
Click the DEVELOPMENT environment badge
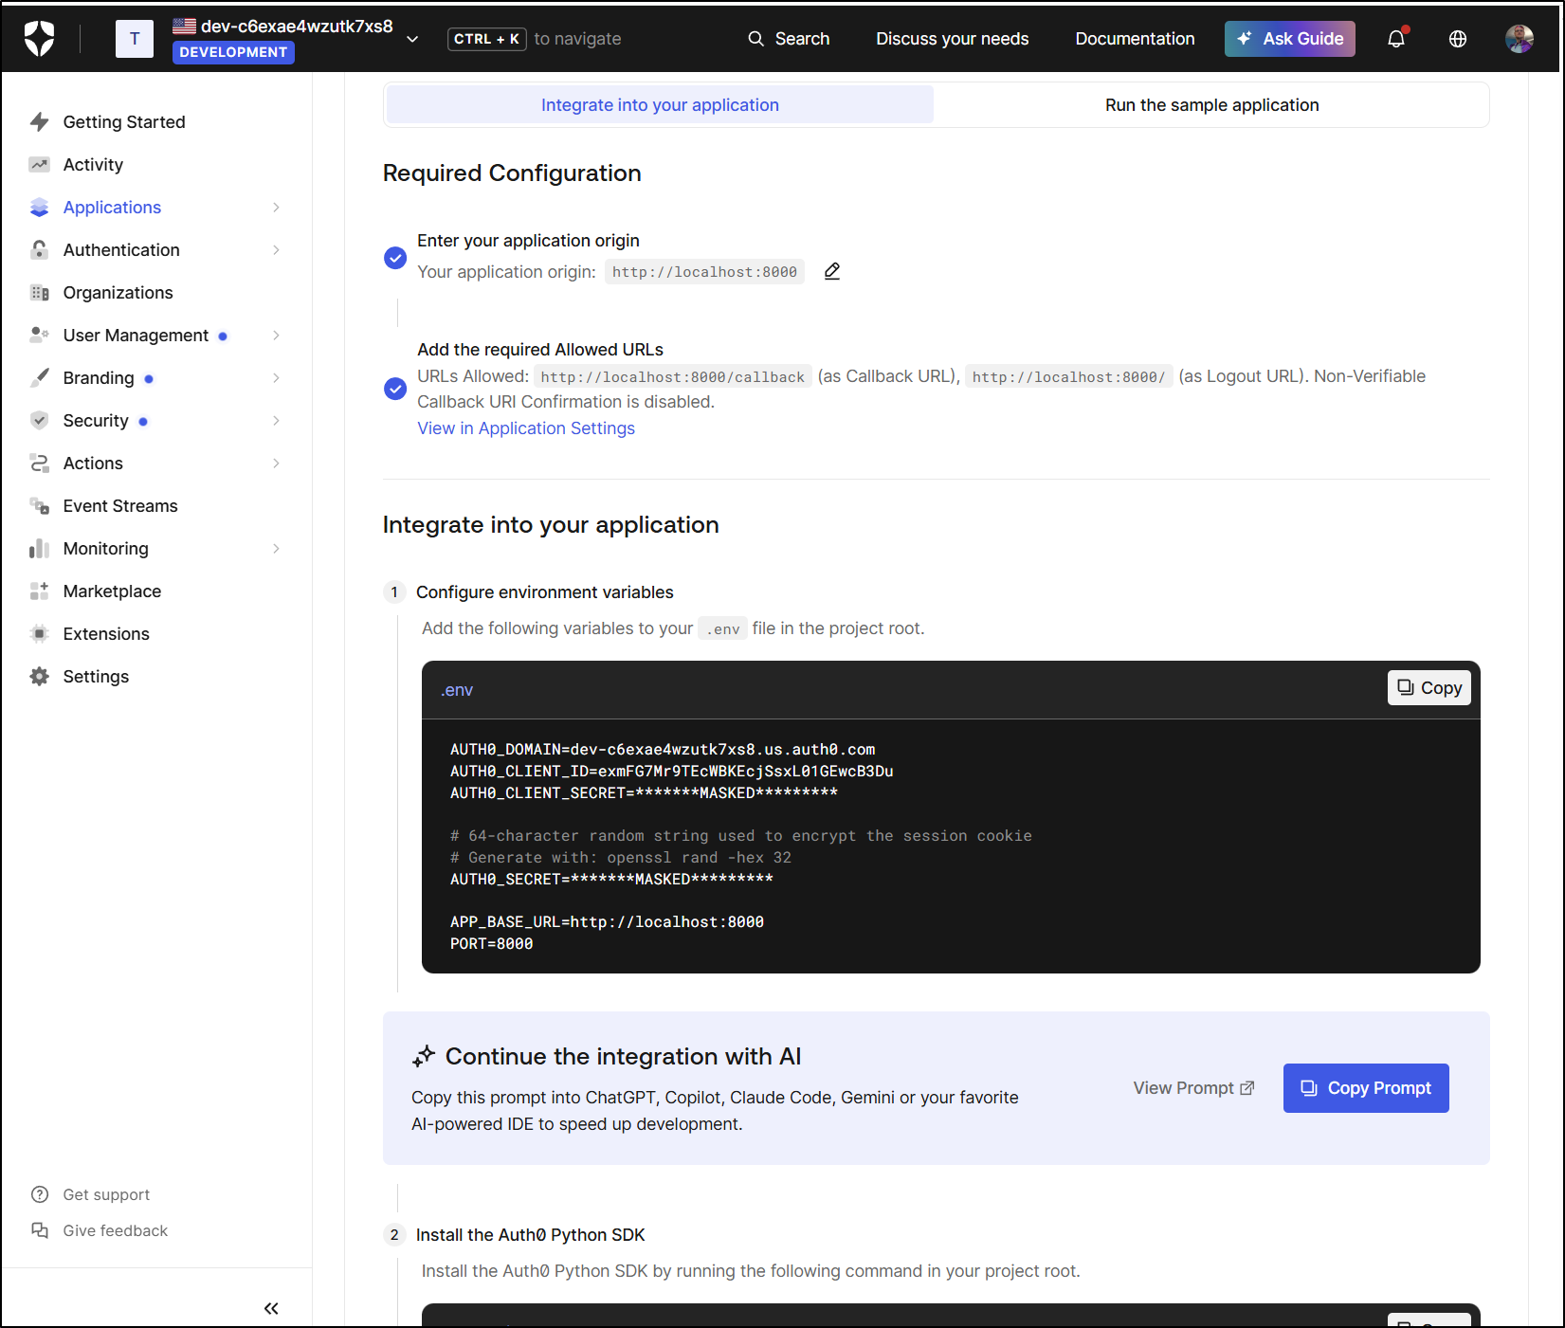233,52
